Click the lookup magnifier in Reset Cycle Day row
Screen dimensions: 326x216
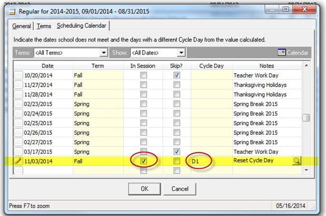[297, 161]
